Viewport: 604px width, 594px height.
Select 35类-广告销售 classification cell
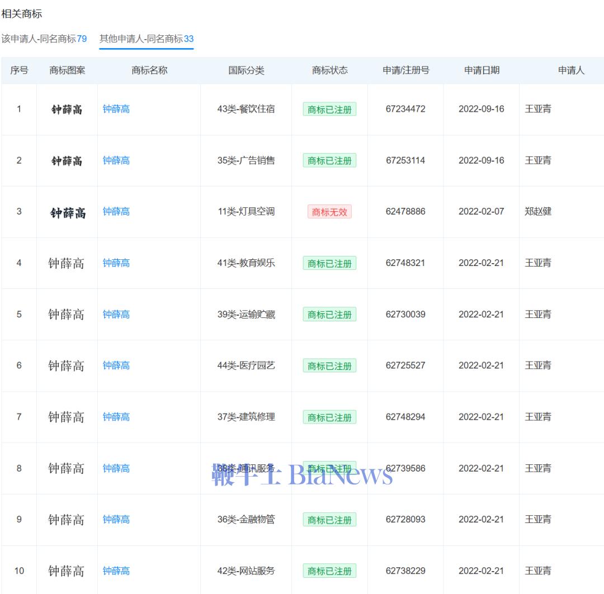(246, 160)
